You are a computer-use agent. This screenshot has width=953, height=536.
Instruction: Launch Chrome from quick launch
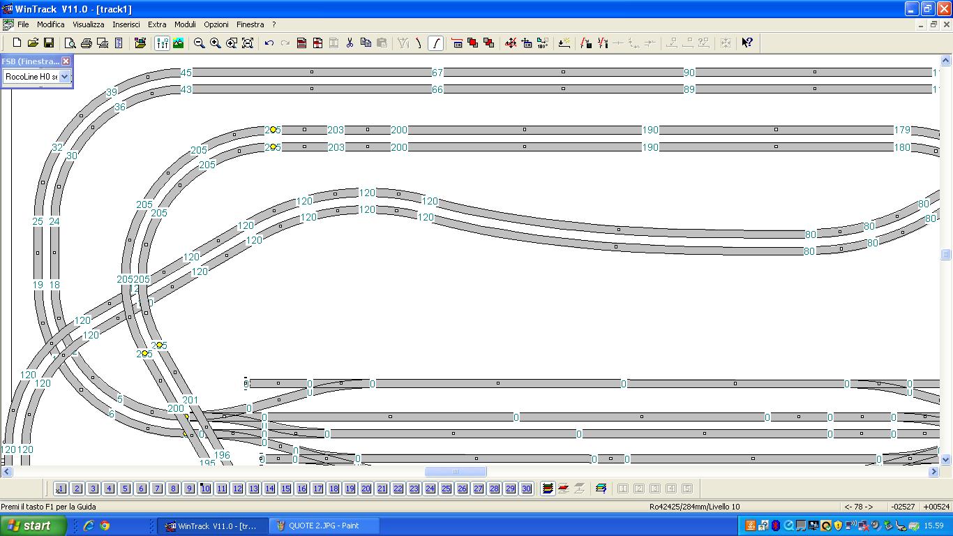pyautogui.click(x=105, y=526)
